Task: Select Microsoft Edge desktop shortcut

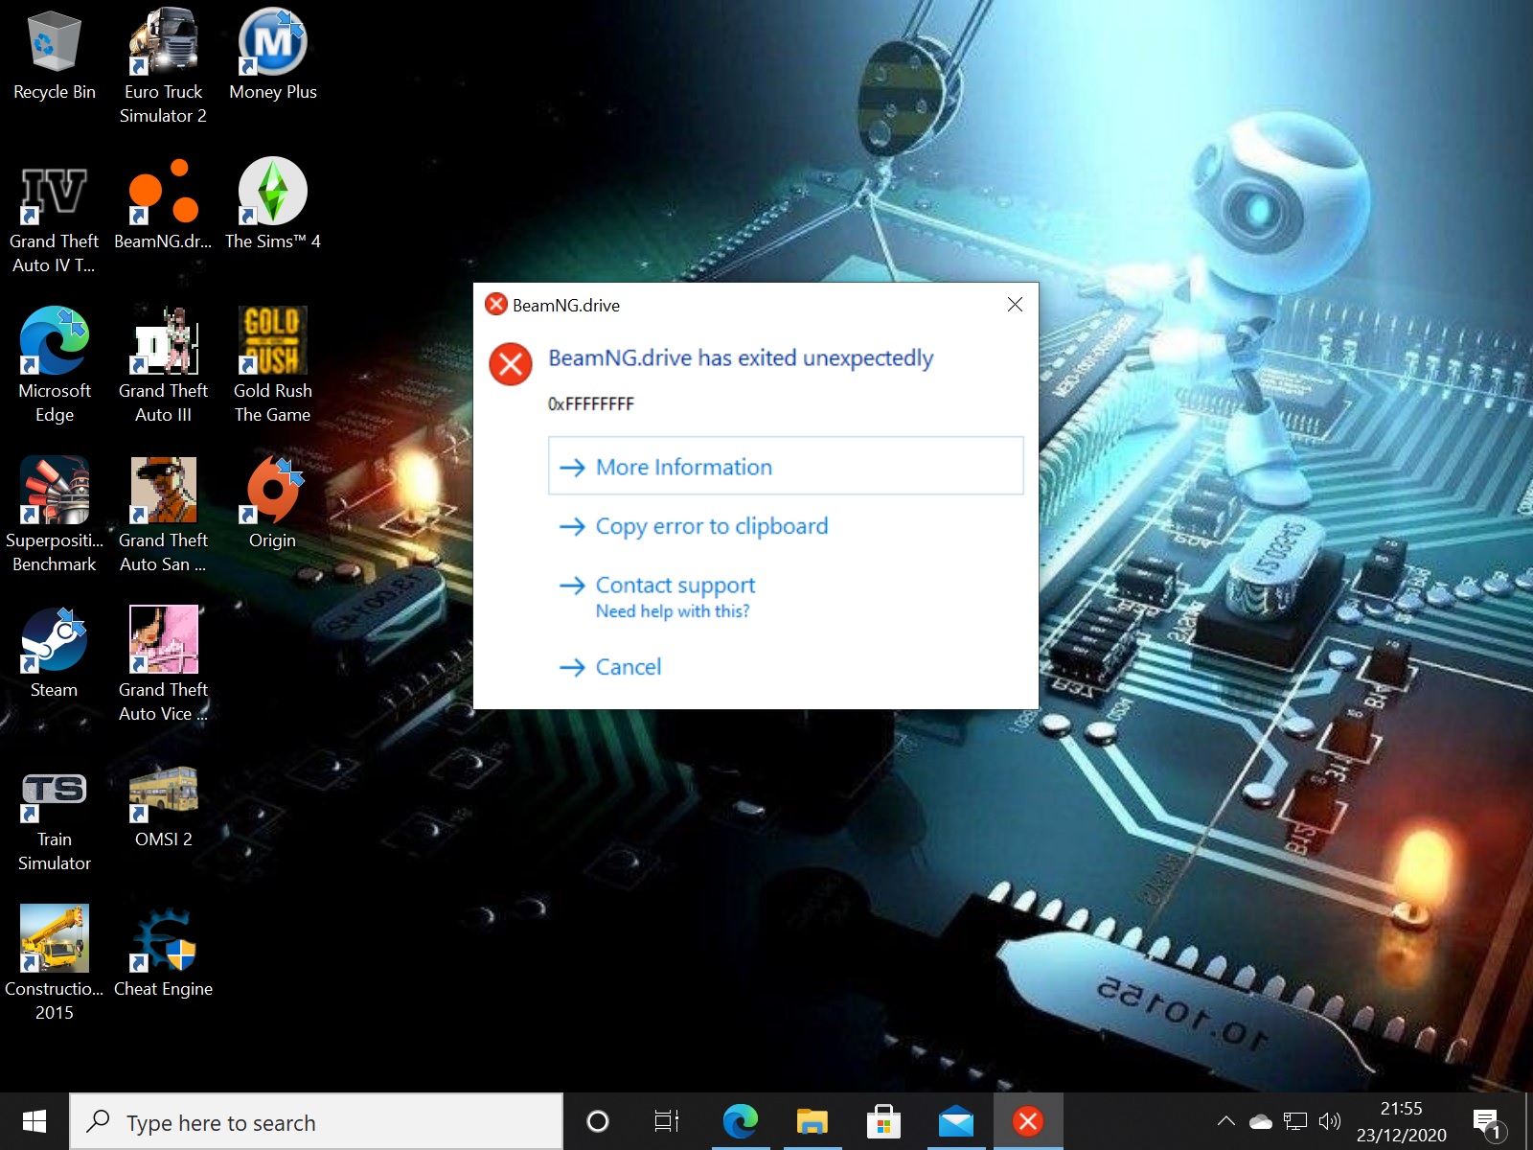Action: click(x=54, y=366)
